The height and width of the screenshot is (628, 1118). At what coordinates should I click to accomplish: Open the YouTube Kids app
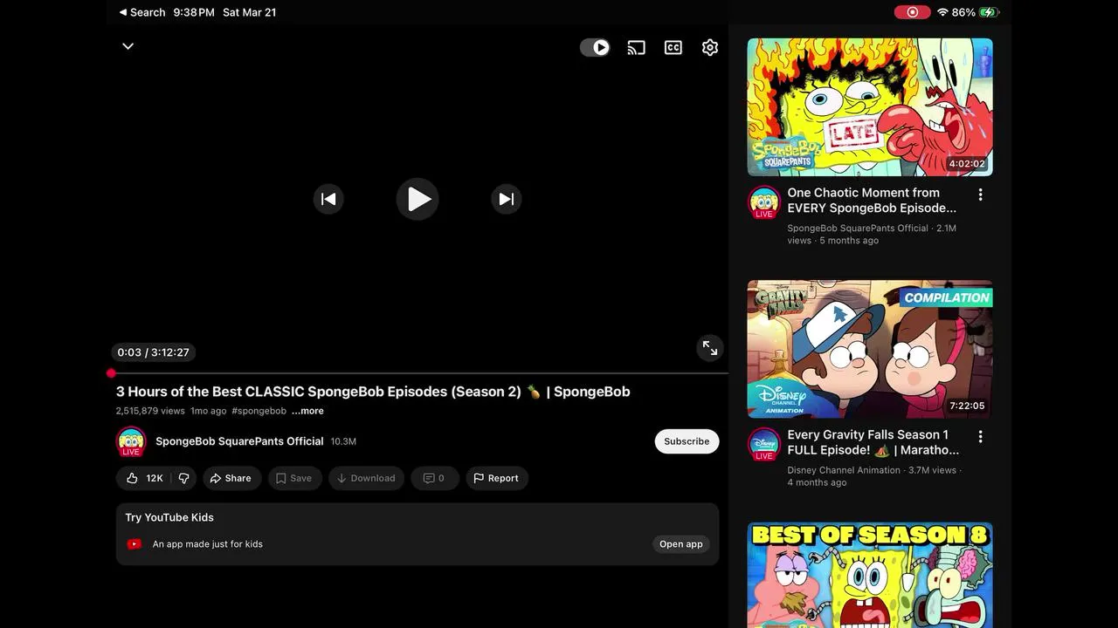pos(681,544)
